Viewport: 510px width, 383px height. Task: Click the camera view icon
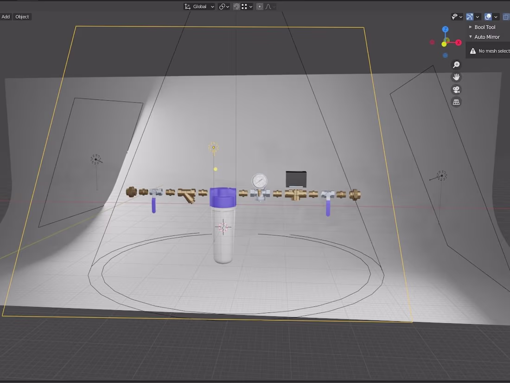456,90
